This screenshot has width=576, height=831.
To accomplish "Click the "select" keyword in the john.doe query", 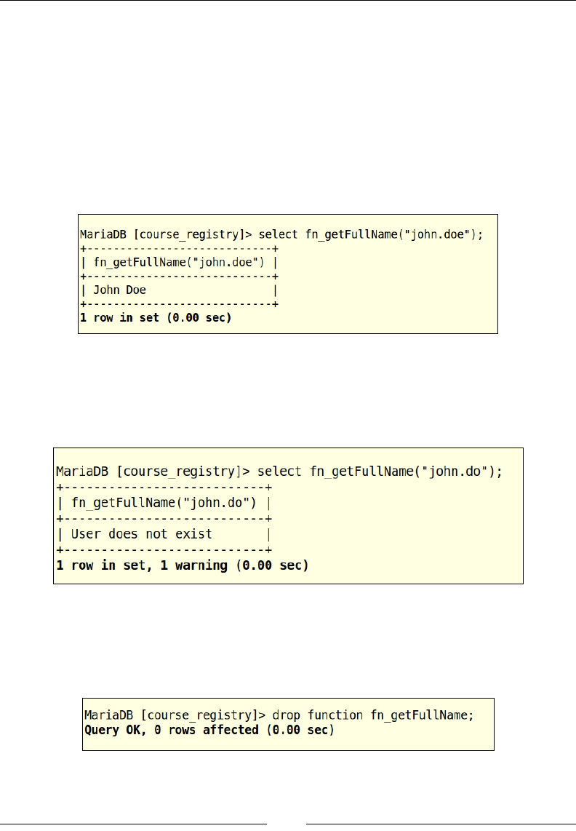I will (x=279, y=234).
